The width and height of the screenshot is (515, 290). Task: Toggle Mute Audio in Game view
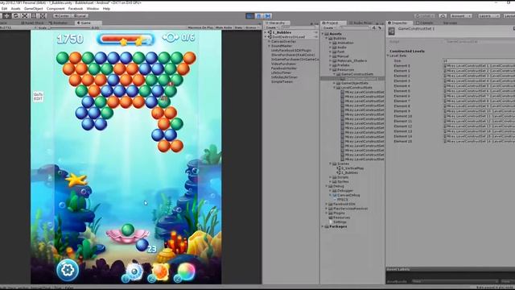(224, 27)
